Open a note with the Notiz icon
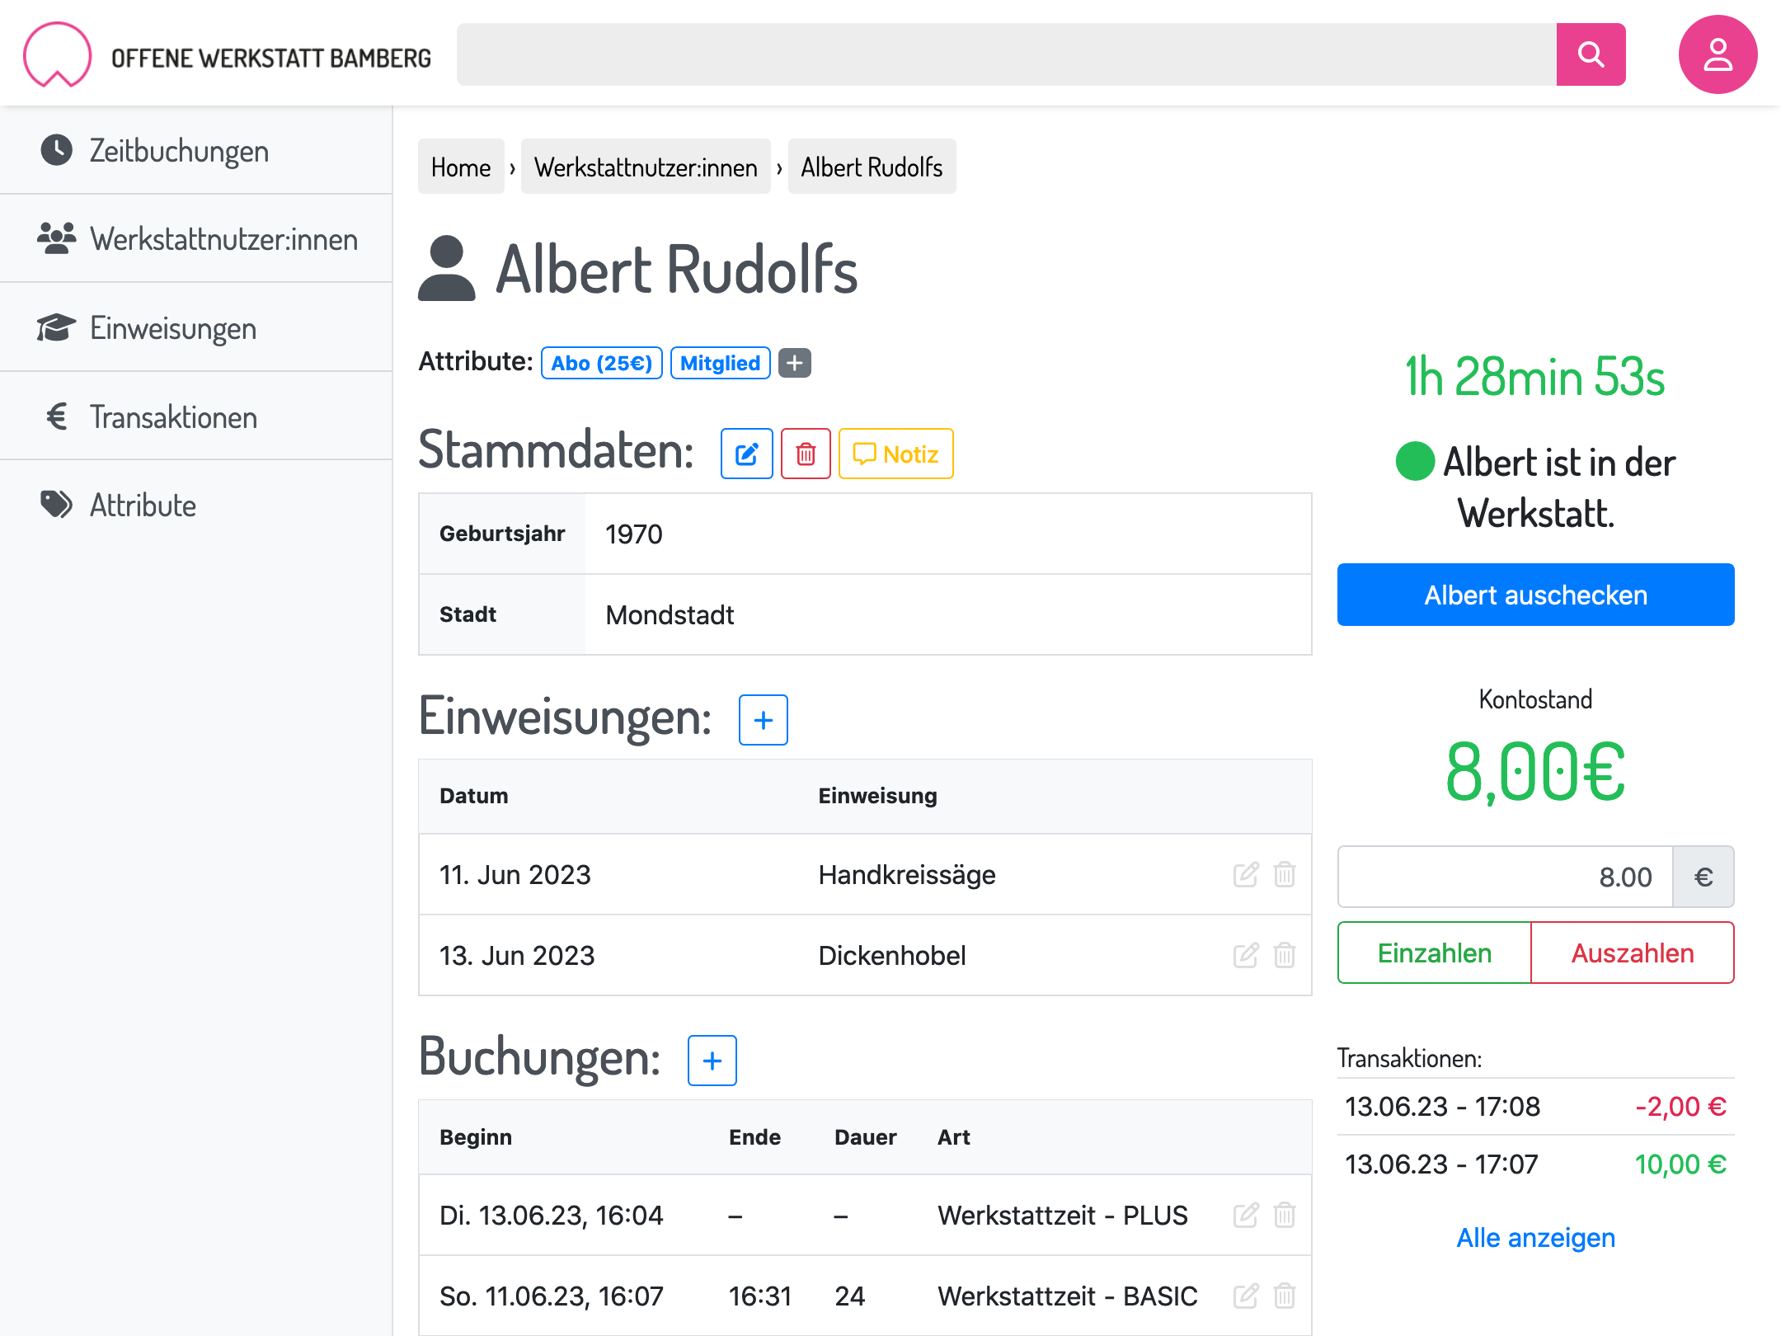The height and width of the screenshot is (1336, 1781). click(x=895, y=454)
